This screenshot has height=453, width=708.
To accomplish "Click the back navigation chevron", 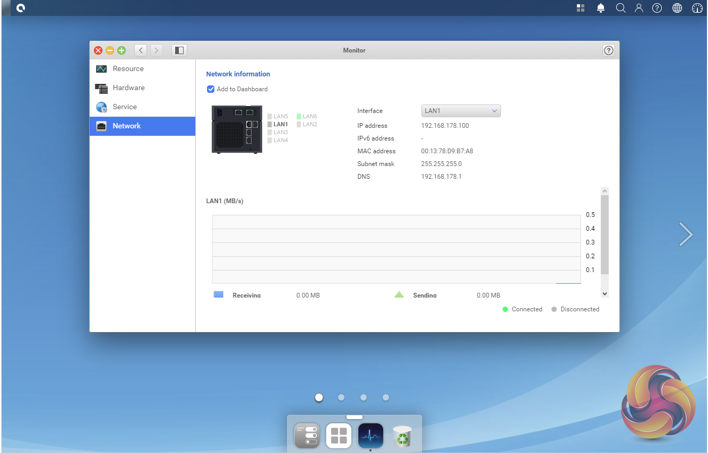I will pos(141,50).
